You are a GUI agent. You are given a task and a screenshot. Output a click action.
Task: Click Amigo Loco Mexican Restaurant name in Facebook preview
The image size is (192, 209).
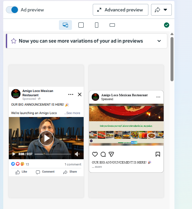click(x=38, y=93)
